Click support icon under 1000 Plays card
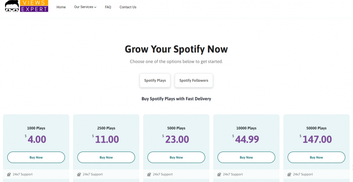353x182 pixels. click(9, 174)
